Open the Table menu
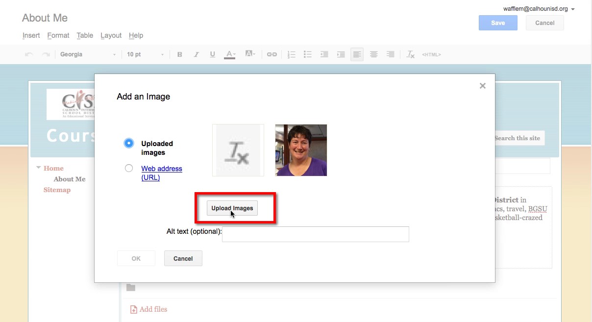The width and height of the screenshot is (592, 322). point(85,35)
